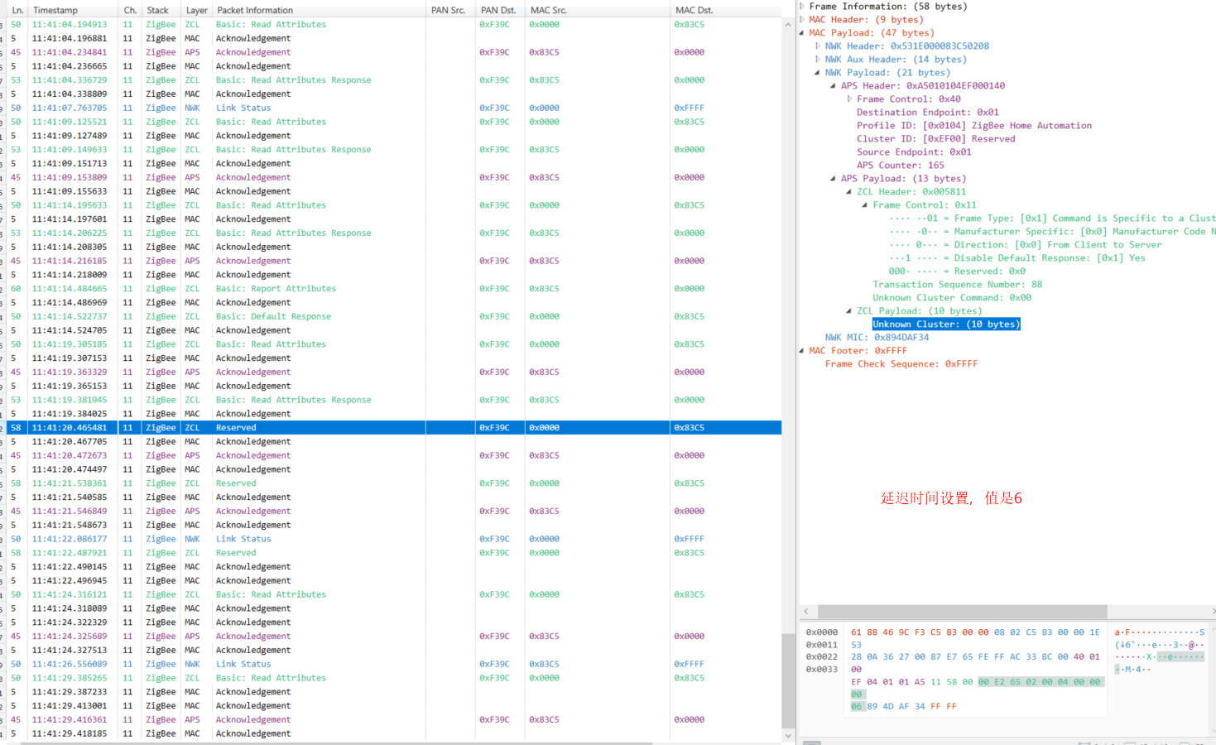The width and height of the screenshot is (1216, 745).
Task: Select Read Attributes packet at 11:41:04.194913
Action: (394, 25)
